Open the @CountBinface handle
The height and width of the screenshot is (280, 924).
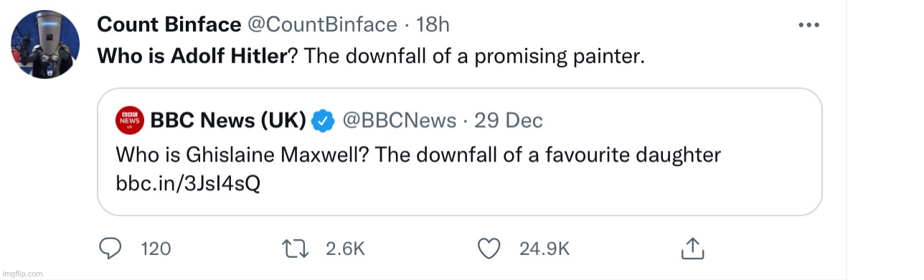tap(321, 24)
